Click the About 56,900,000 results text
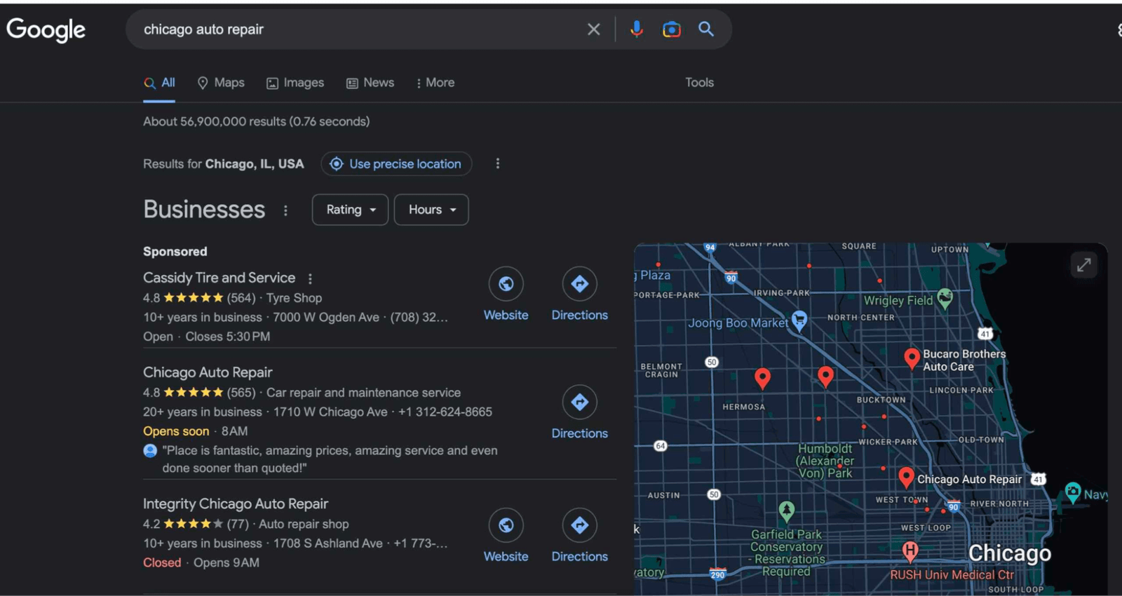The image size is (1122, 596). 256,121
